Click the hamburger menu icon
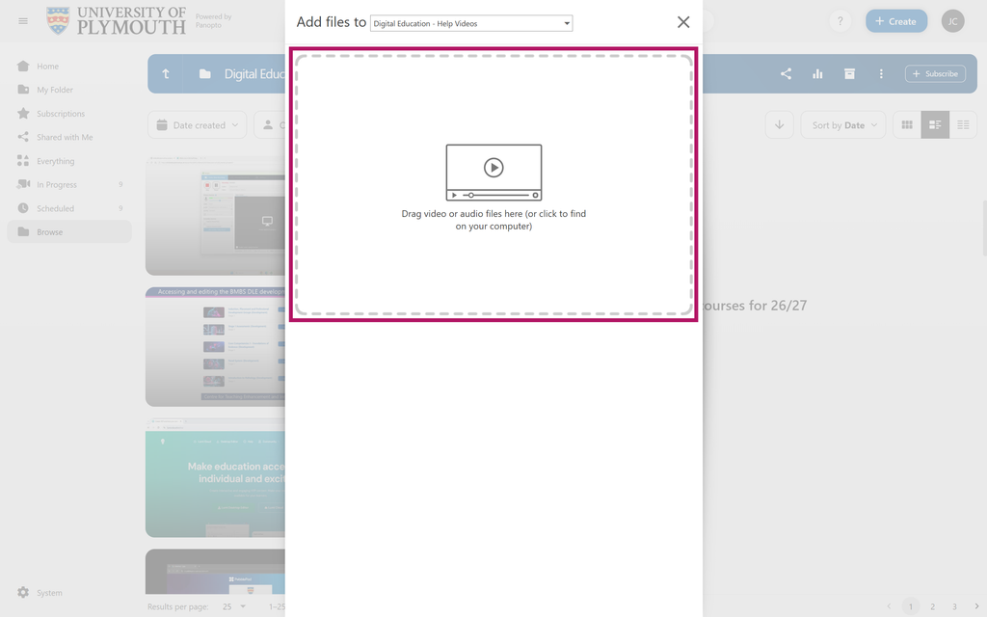The image size is (987, 617). click(23, 21)
